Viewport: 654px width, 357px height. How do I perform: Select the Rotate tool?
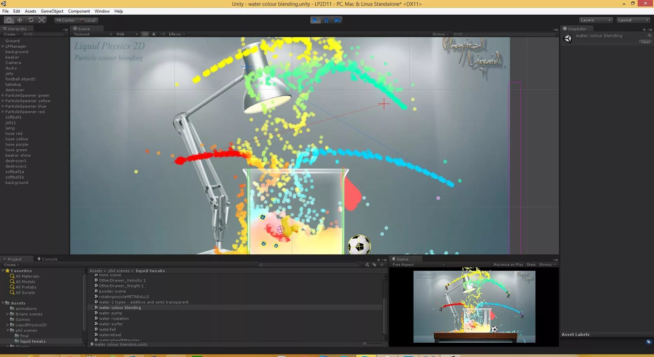pos(31,20)
